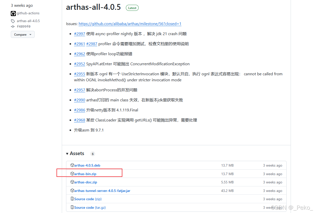Screen dimensions: 314x213
Task: Open issue #2961
Action: [x=80, y=44]
